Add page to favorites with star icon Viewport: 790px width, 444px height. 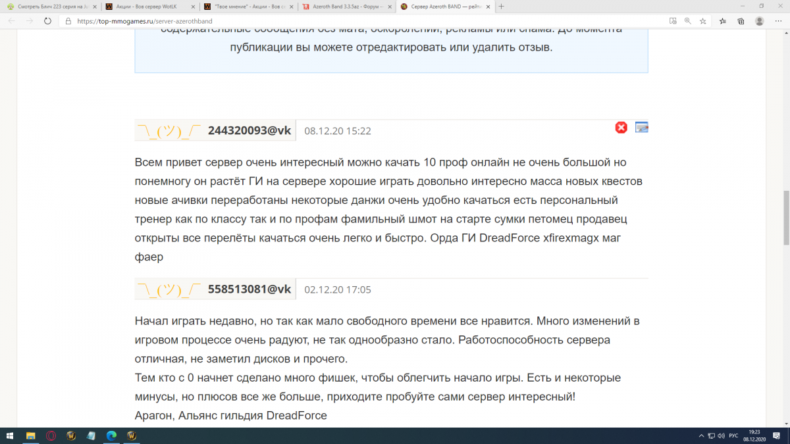pos(703,21)
